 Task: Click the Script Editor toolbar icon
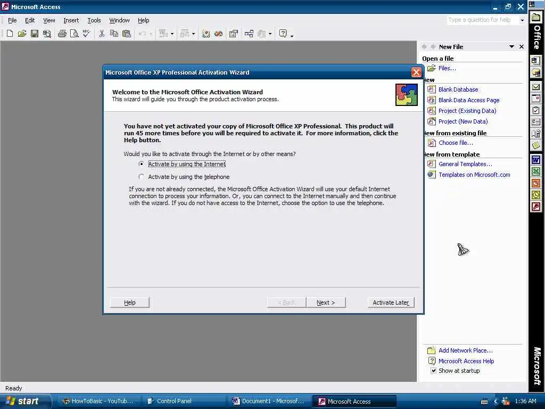[218, 34]
